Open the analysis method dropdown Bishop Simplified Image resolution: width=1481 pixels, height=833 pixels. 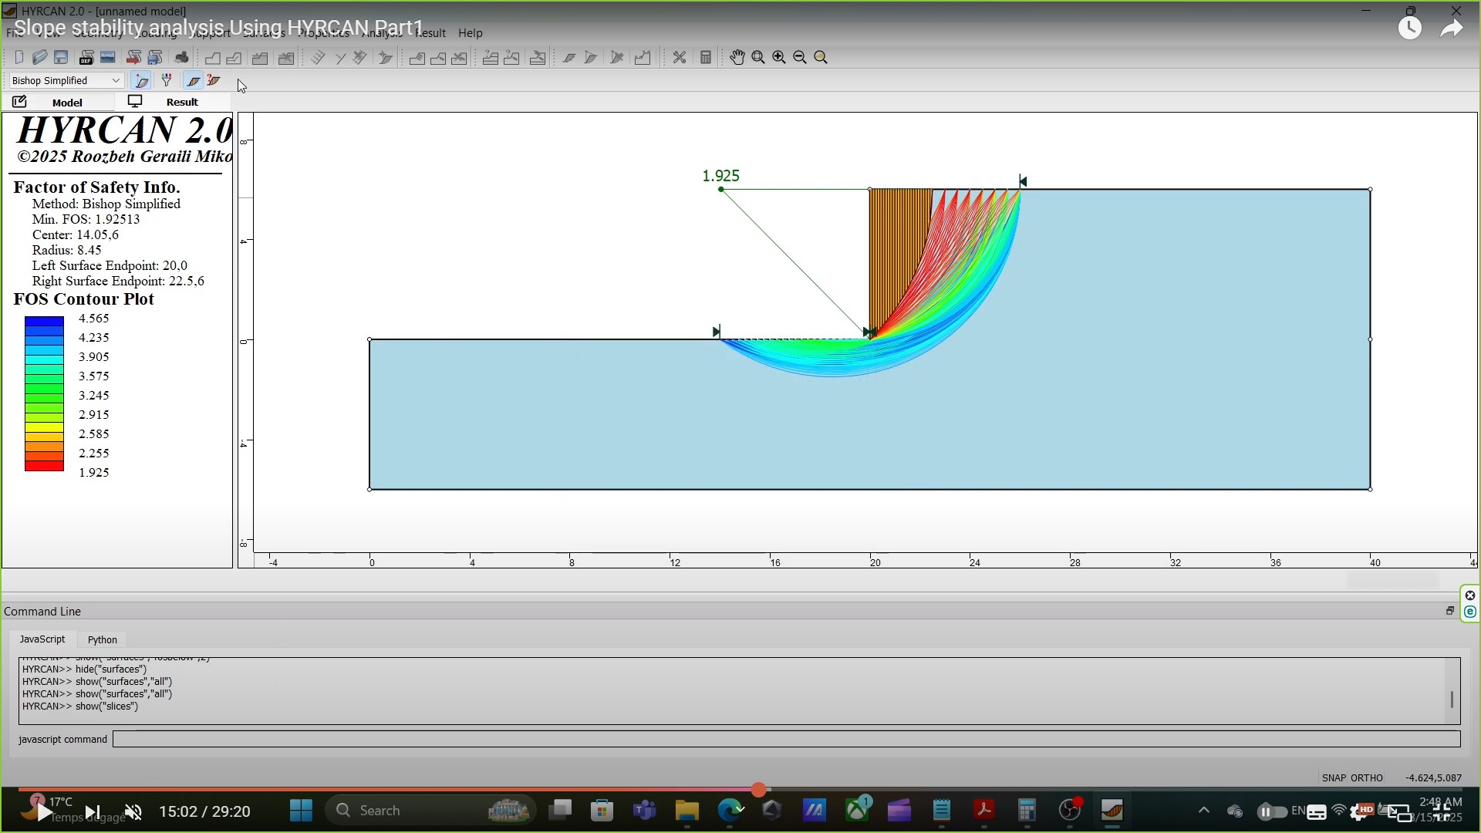point(66,80)
